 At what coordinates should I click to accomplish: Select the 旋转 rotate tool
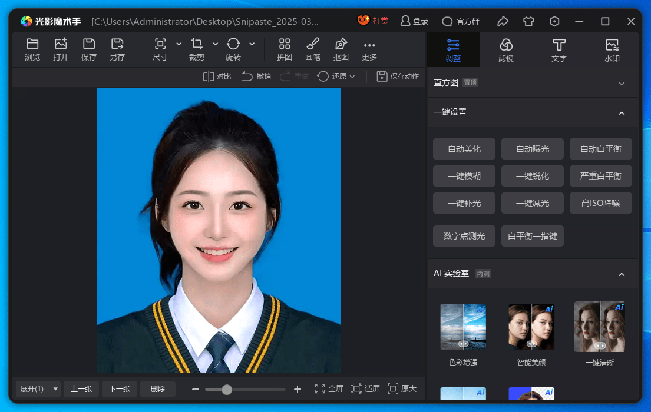click(x=233, y=49)
